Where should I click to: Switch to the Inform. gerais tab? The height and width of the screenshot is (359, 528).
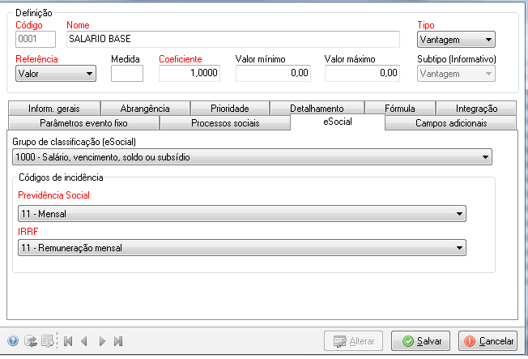pos(54,108)
